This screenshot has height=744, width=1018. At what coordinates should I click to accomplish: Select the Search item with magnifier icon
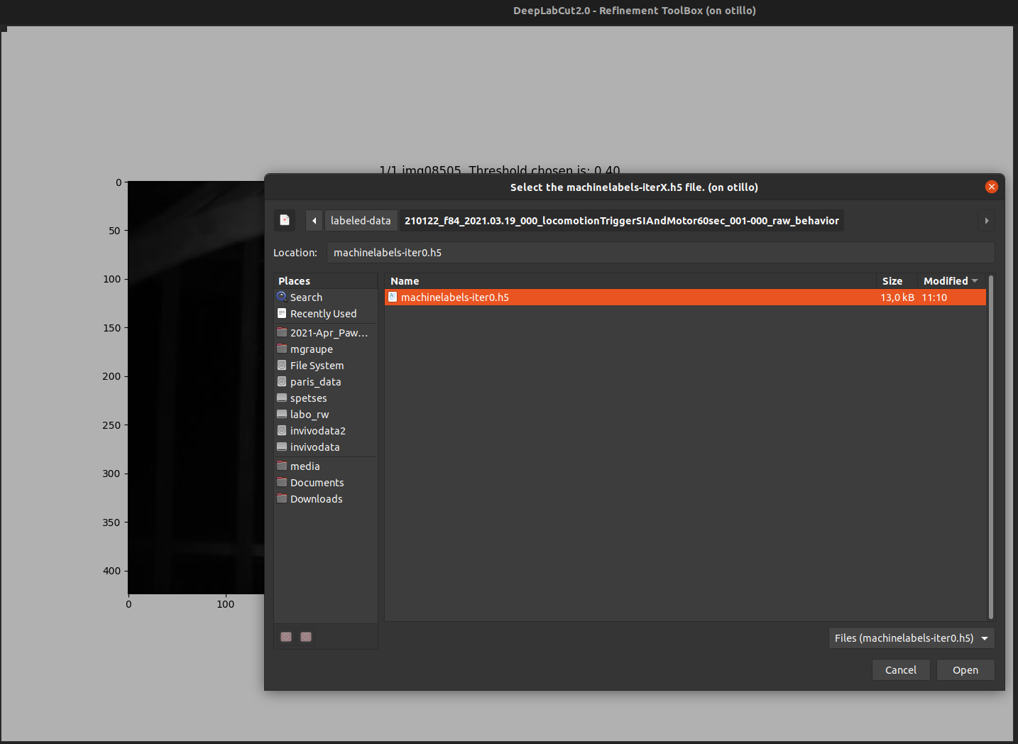coord(305,297)
